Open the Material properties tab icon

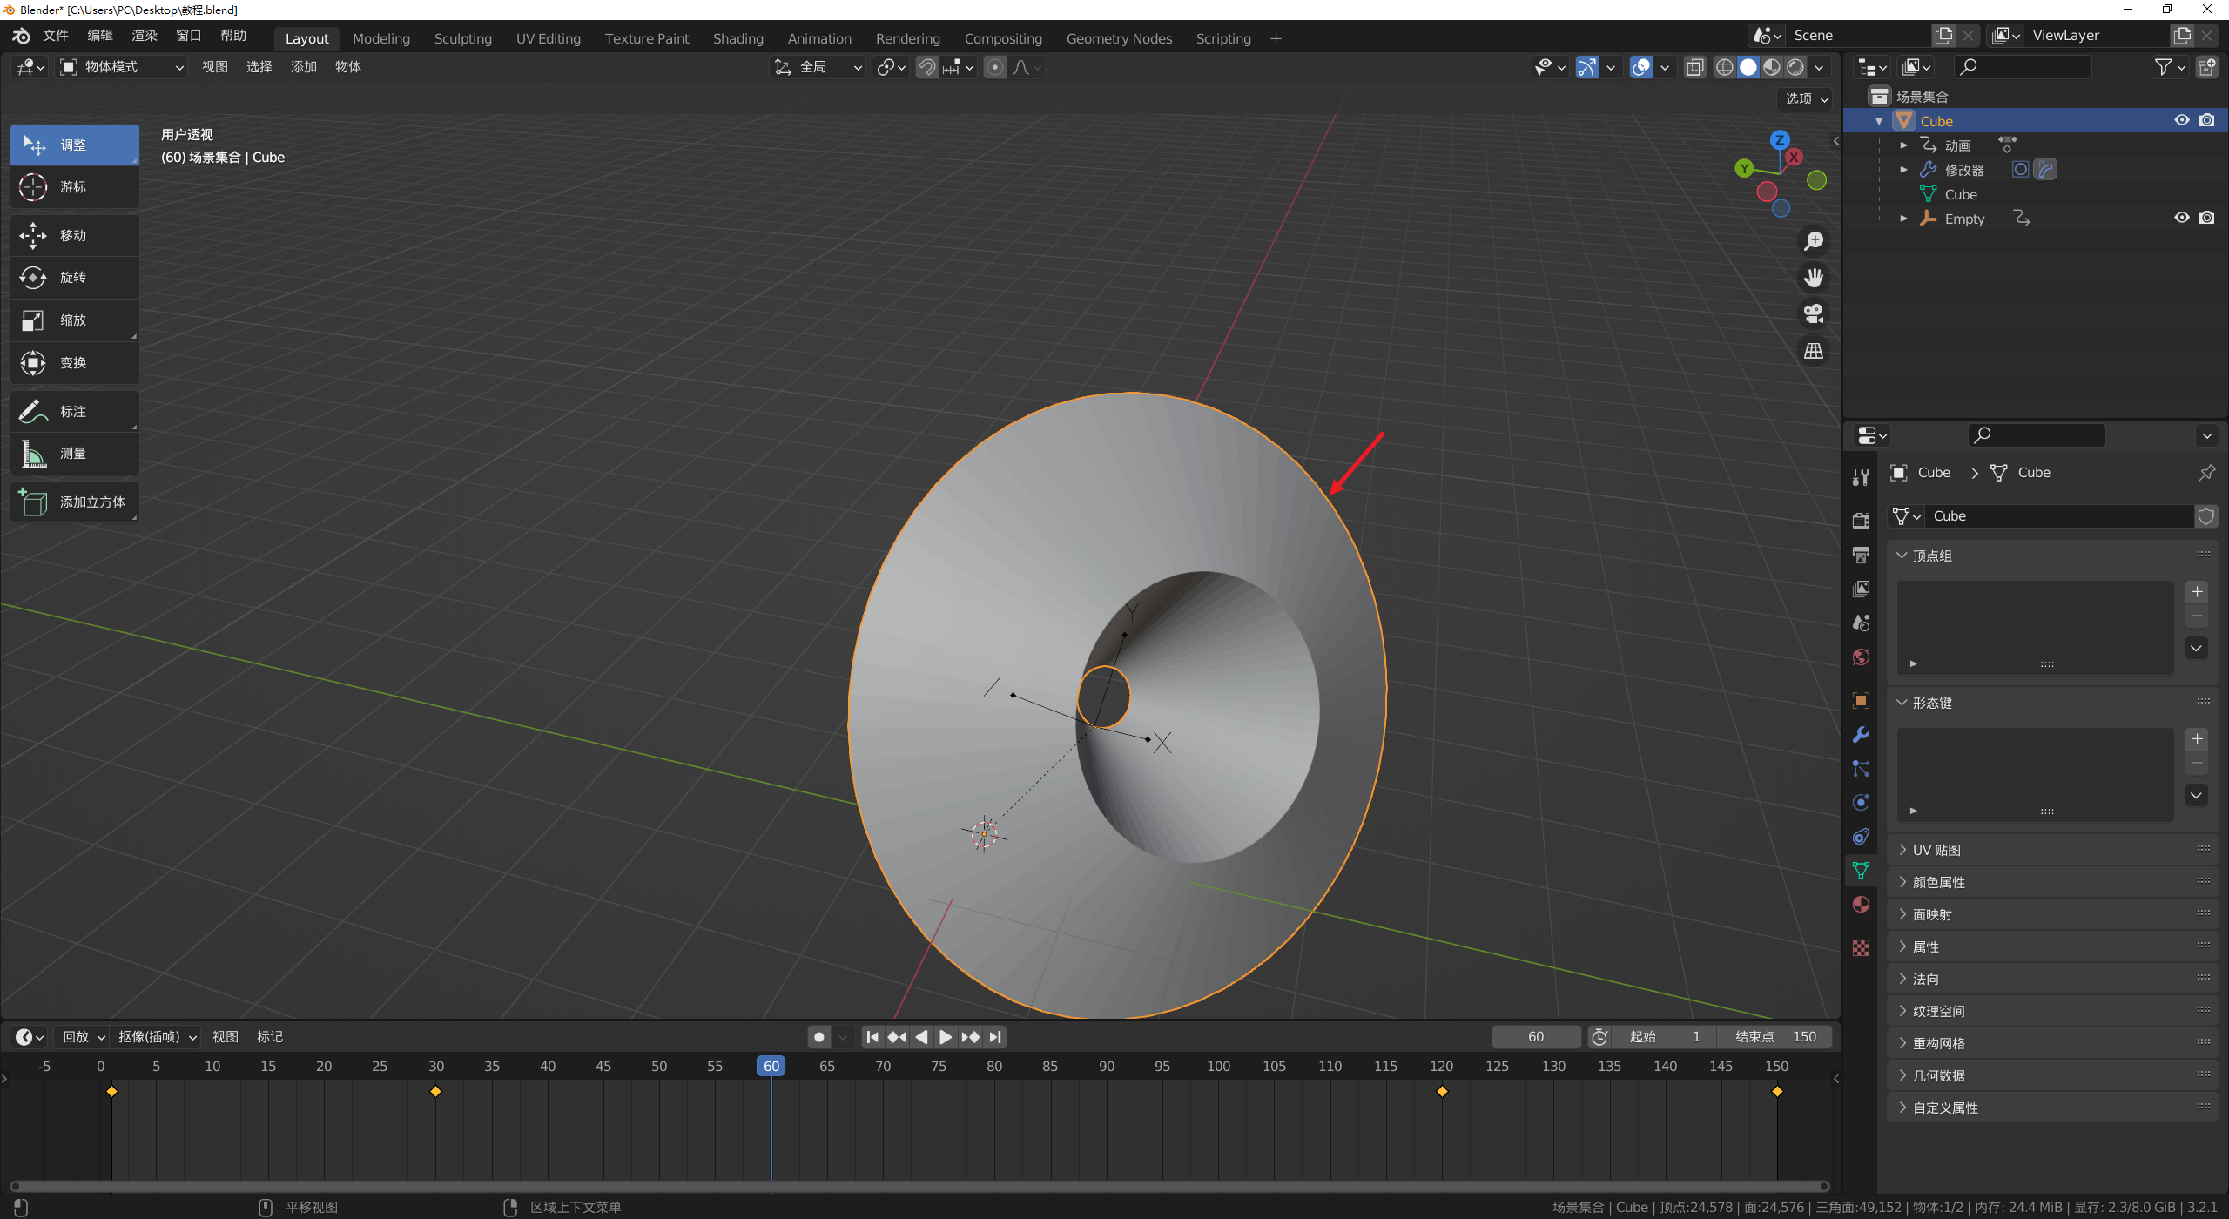point(1862,905)
